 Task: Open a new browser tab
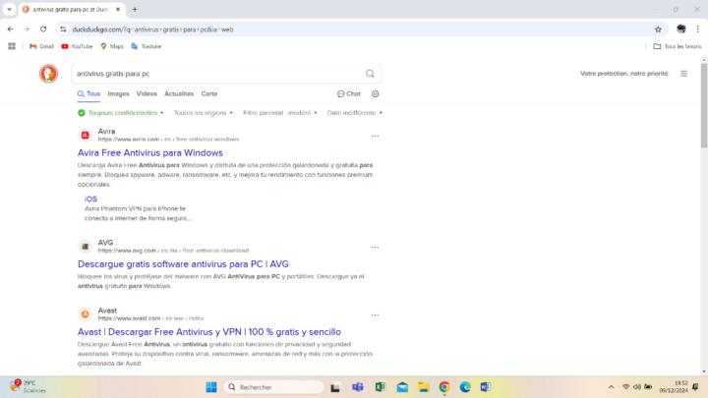pos(135,9)
